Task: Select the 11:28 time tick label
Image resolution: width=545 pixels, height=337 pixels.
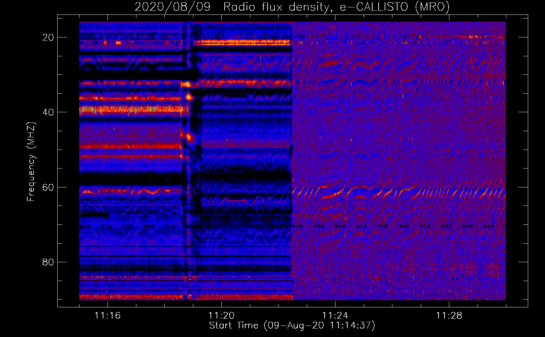Action: tap(449, 315)
